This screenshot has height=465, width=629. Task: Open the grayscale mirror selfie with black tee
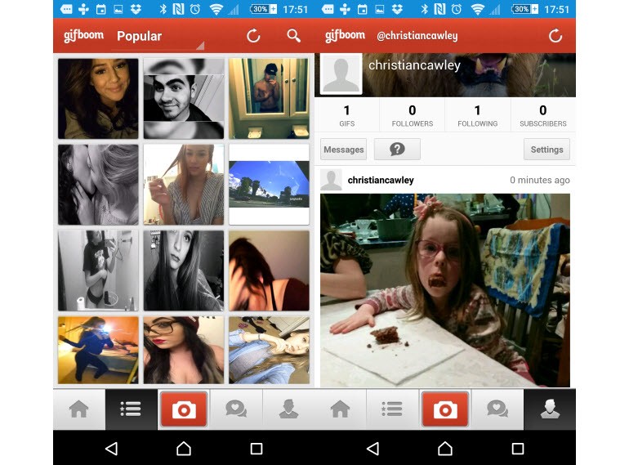click(98, 271)
